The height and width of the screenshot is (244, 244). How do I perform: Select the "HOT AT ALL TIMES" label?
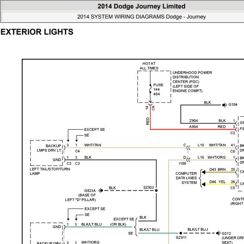coord(149,66)
